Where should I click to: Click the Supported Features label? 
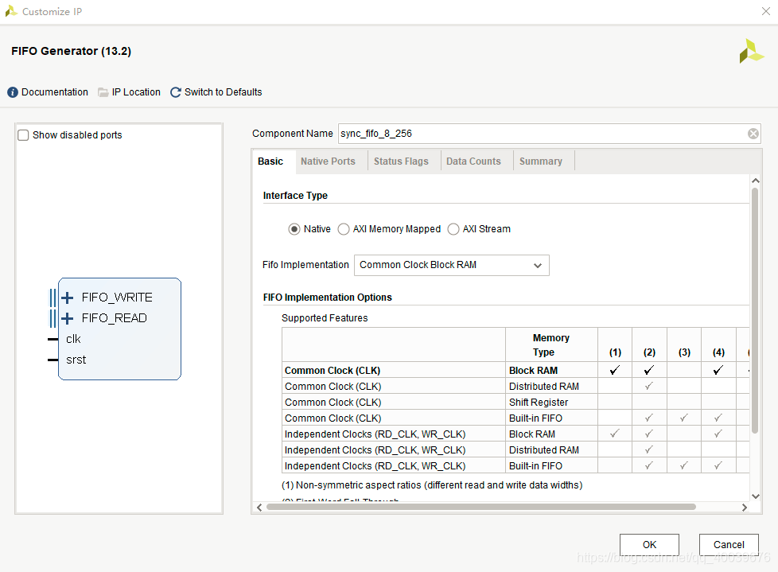325,318
